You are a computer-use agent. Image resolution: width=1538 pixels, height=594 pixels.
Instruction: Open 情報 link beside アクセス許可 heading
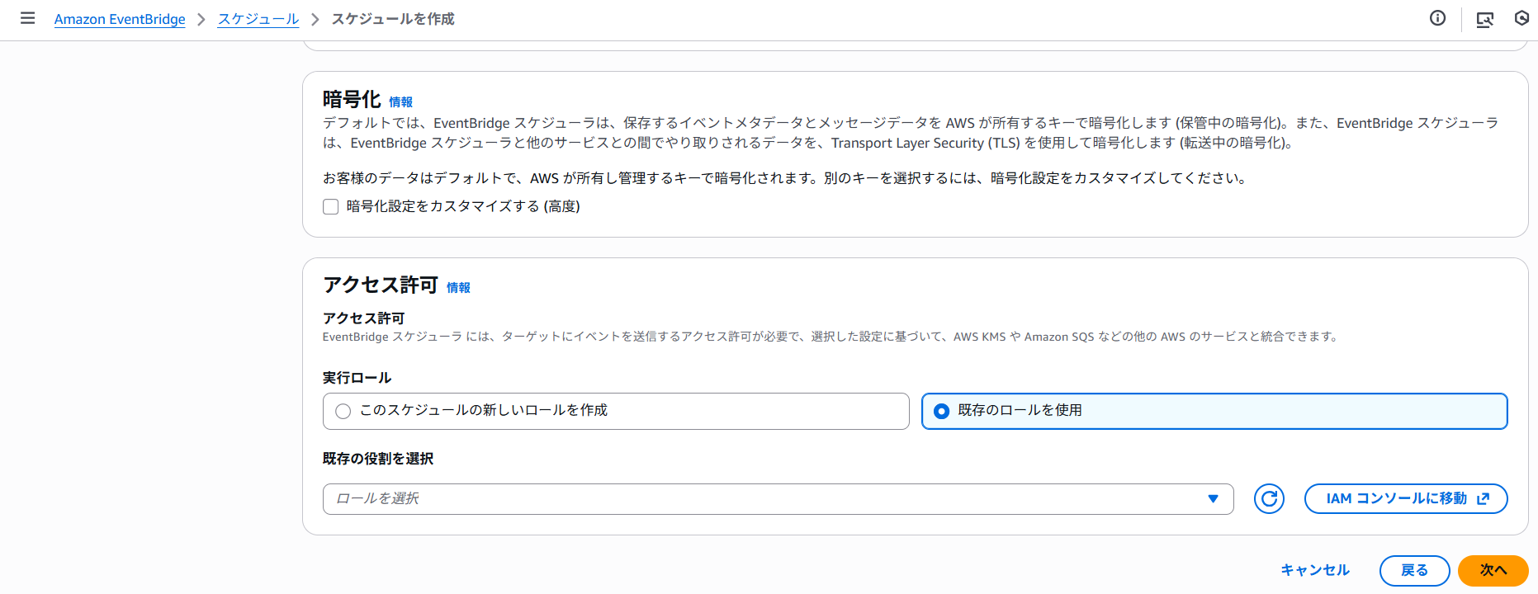pyautogui.click(x=458, y=288)
